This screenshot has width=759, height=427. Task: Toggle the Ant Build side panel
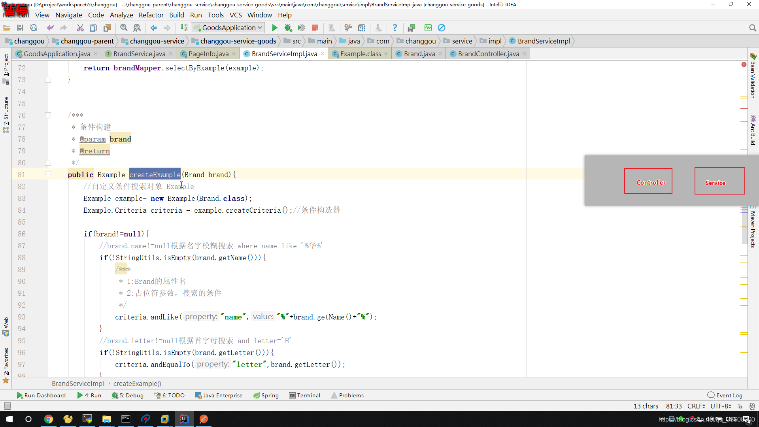click(x=753, y=130)
